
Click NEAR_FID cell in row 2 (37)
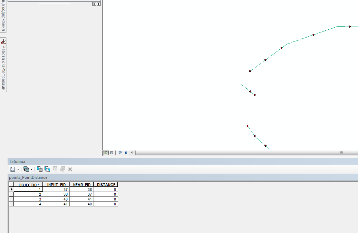(82, 194)
